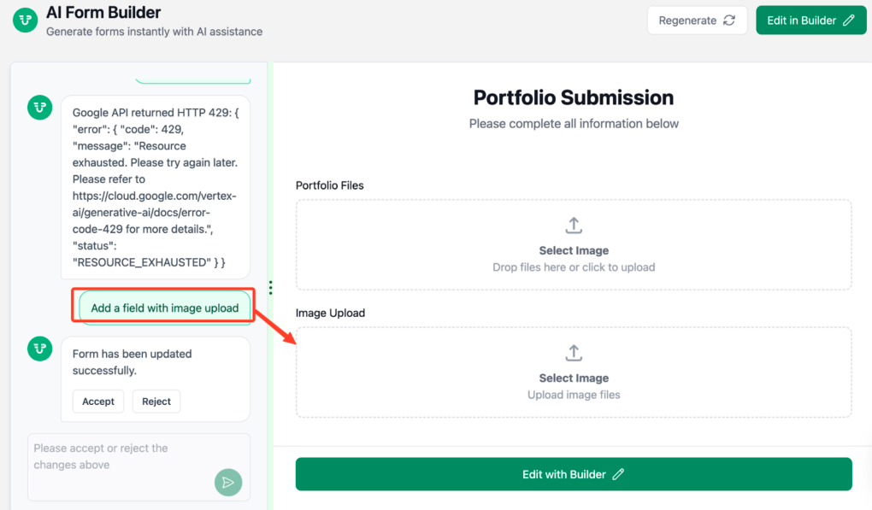This screenshot has height=510, width=872.
Task: Click the AI Form Builder logo icon
Action: pyautogui.click(x=26, y=21)
